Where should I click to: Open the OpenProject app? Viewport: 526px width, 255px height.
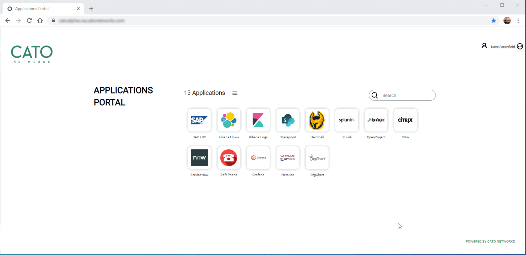tap(376, 120)
